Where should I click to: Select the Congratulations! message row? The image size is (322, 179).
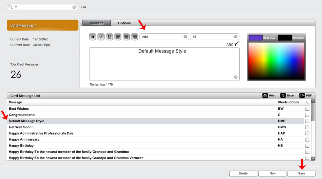pos(156,115)
